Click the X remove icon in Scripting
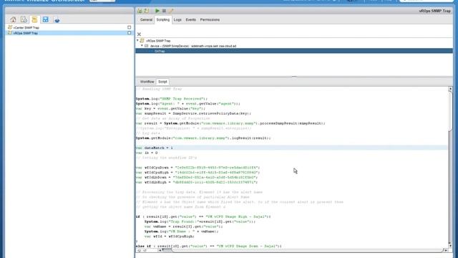Image resolution: width=458 pixels, height=258 pixels. [139, 34]
